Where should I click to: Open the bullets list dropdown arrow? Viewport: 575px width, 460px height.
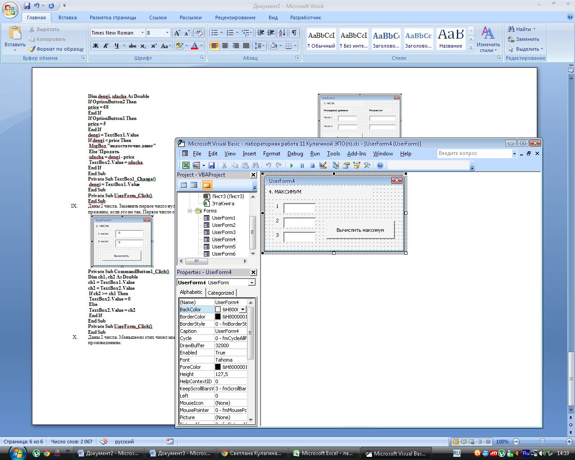tap(221, 33)
